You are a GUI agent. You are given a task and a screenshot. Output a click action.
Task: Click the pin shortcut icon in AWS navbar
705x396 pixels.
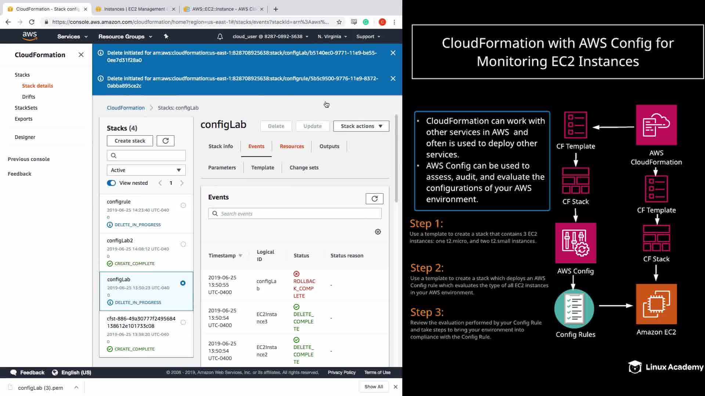[x=166, y=36]
